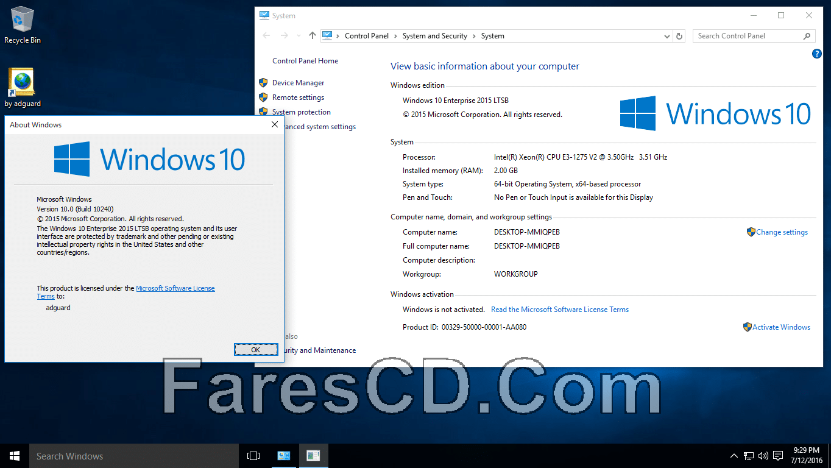Image resolution: width=831 pixels, height=468 pixels.
Task: Expand the chevron after System and Security
Action: click(x=474, y=36)
